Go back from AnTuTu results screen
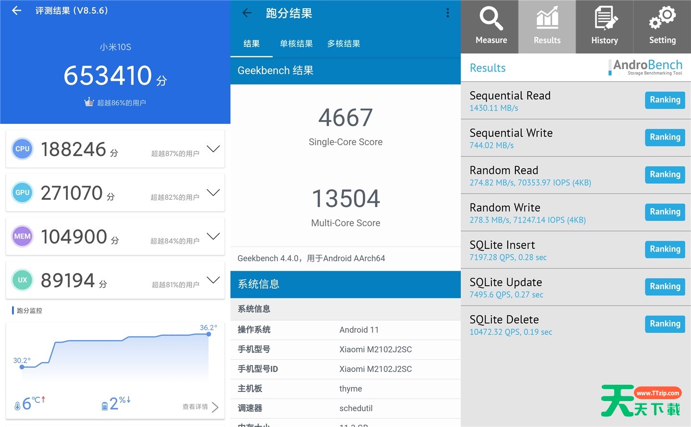 tap(17, 11)
